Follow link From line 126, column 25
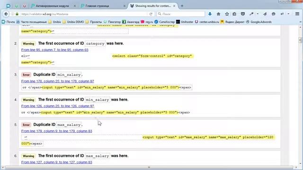Image resolution: width=303 pixels, height=170 pixels. tap(58, 106)
